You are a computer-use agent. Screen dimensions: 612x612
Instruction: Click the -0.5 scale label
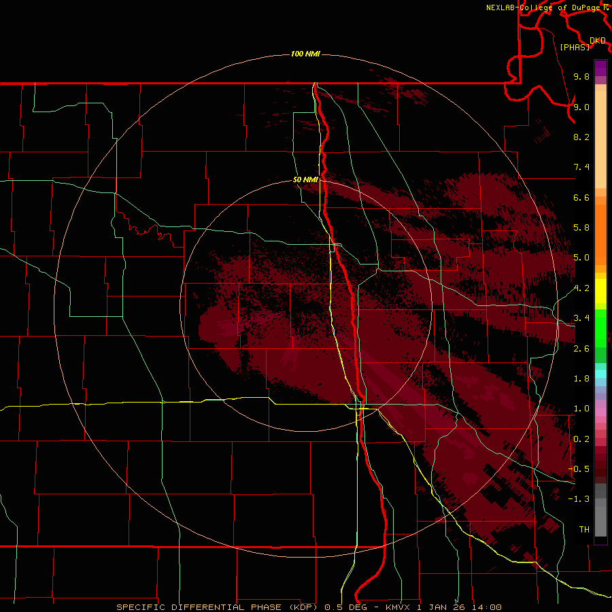579,469
